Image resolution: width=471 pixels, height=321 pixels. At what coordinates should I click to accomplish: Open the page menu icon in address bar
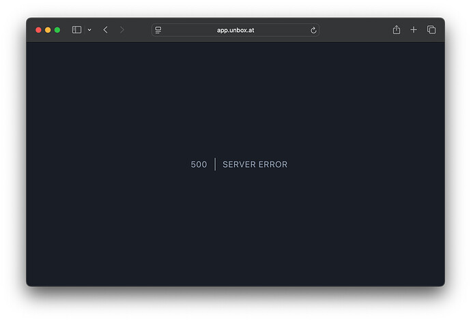(x=158, y=30)
